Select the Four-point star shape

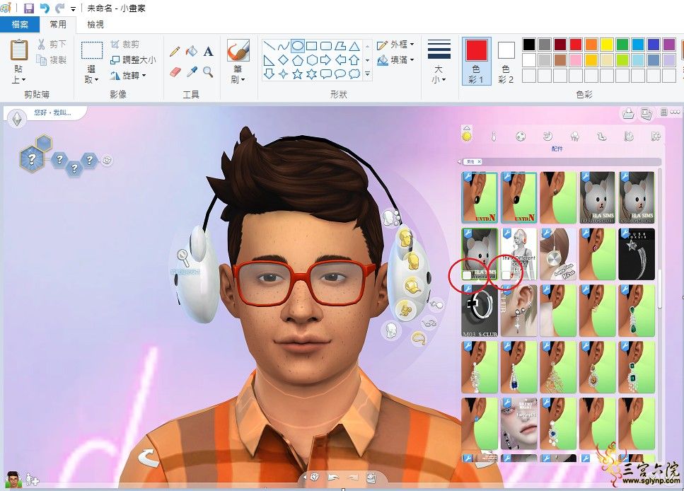tap(284, 74)
